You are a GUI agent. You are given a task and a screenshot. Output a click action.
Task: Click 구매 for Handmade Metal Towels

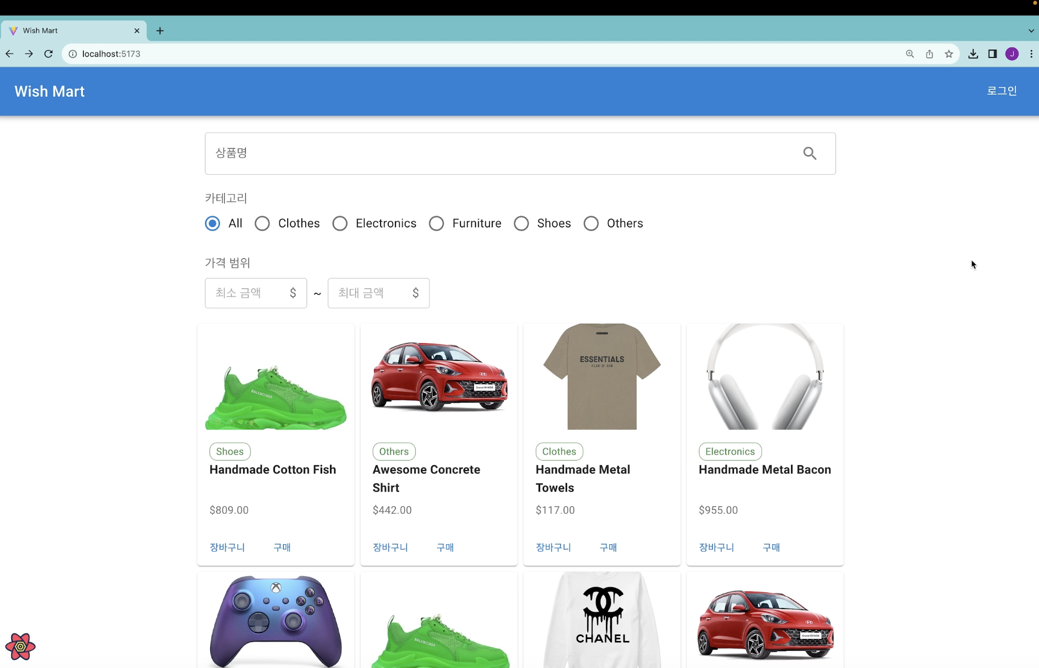(608, 547)
